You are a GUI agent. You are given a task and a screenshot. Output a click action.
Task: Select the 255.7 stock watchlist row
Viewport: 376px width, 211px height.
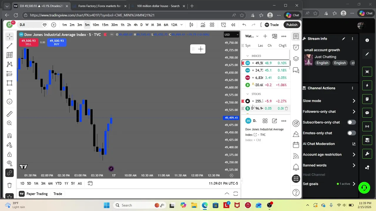pos(266,101)
